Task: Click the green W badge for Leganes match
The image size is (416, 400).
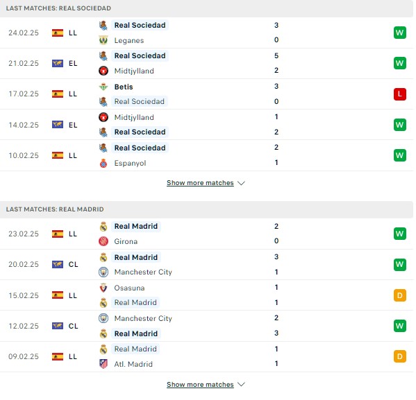Action: click(x=399, y=33)
